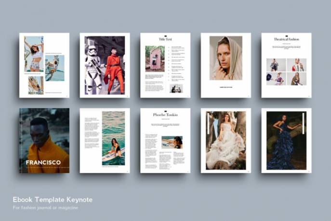
Task: Open the stormtrooper and red outfit page
Action: 105,65
